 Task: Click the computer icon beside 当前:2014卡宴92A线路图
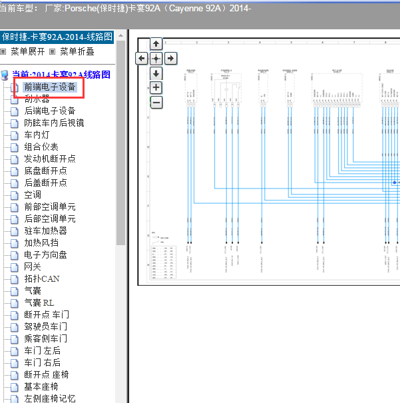click(x=5, y=75)
